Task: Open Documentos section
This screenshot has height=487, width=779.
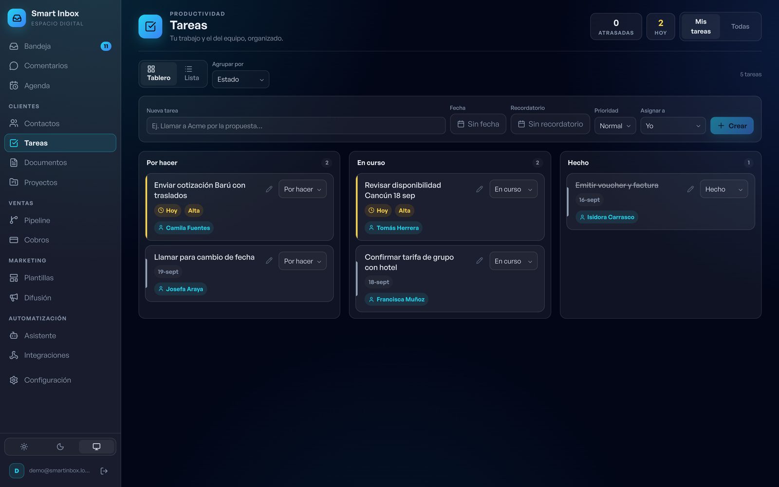Action: tap(60, 163)
